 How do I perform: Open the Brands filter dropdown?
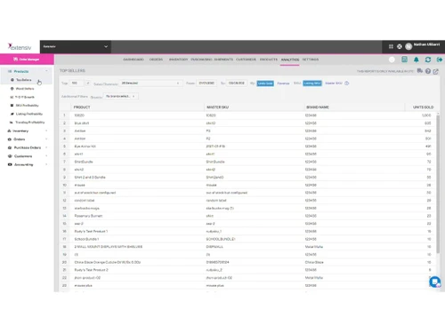[x=120, y=96]
